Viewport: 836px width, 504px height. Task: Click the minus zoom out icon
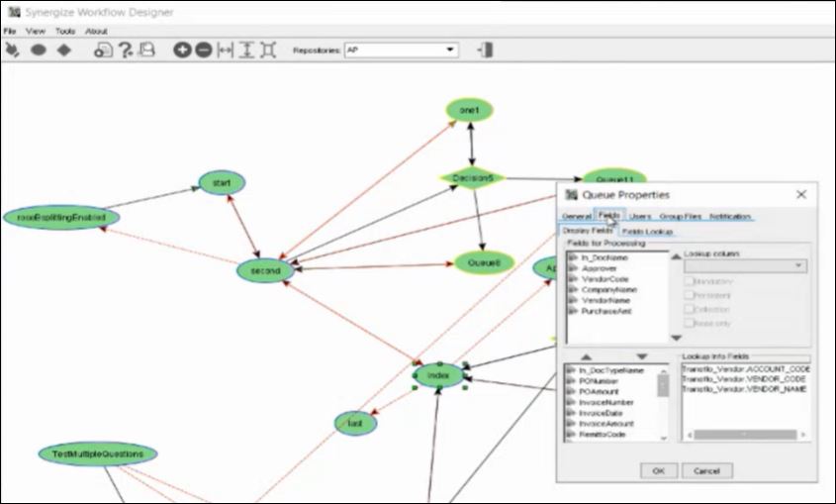coord(204,50)
